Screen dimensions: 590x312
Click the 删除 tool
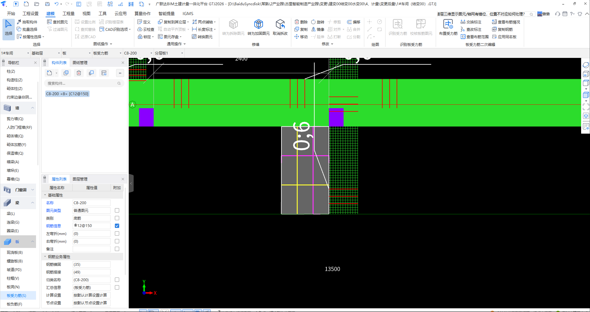[x=301, y=22]
